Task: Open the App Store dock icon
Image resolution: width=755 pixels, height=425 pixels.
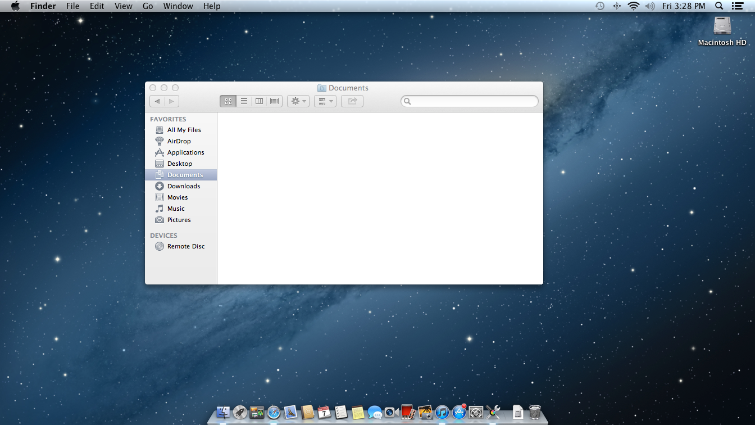Action: coord(460,413)
